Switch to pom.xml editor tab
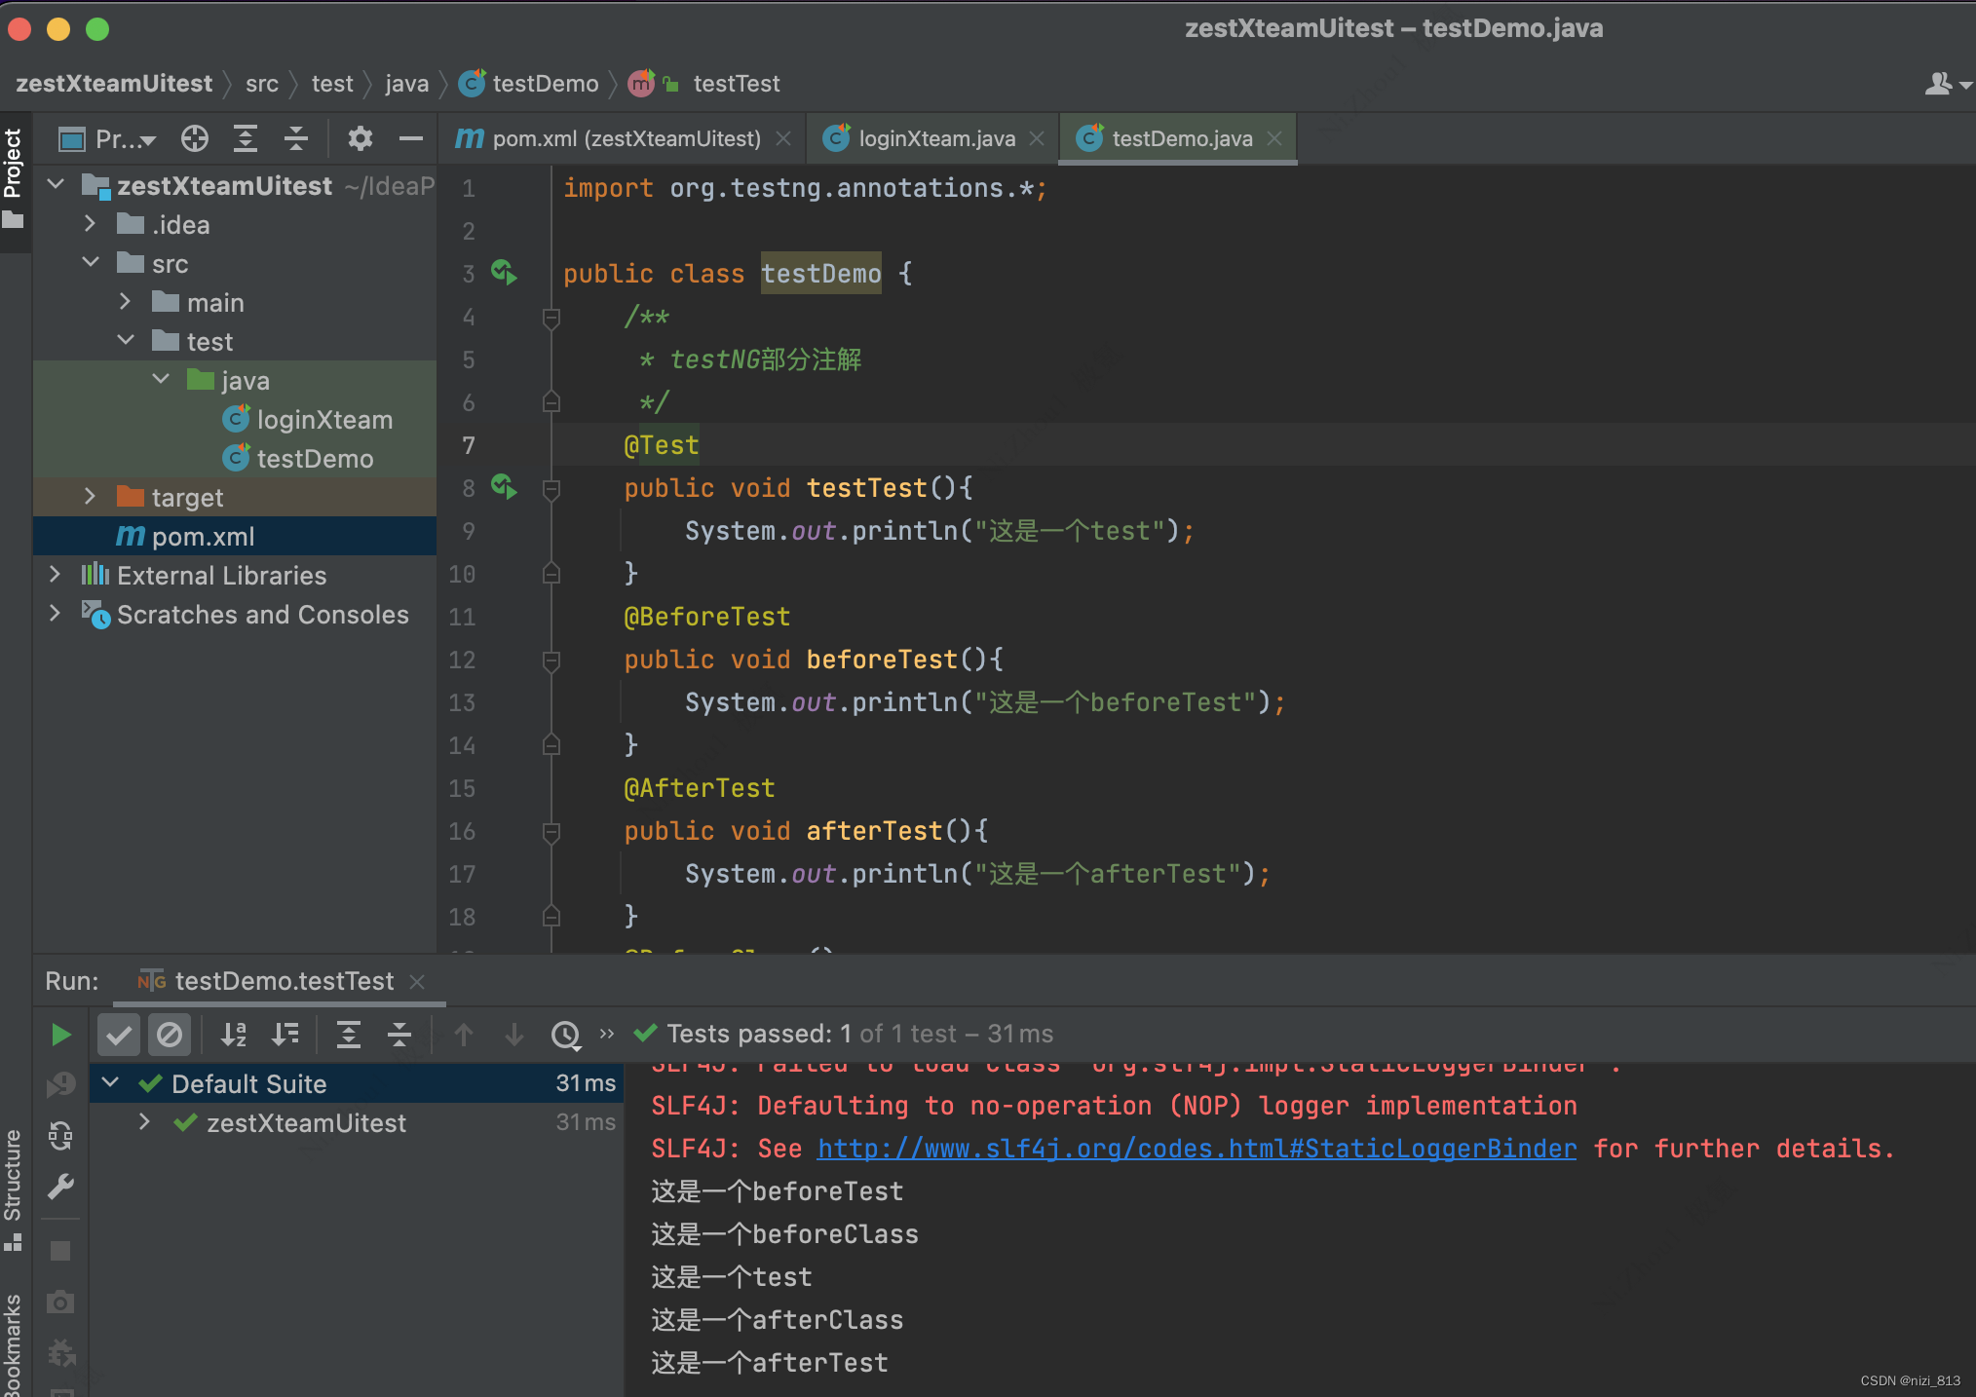The height and width of the screenshot is (1397, 1976). point(626,139)
